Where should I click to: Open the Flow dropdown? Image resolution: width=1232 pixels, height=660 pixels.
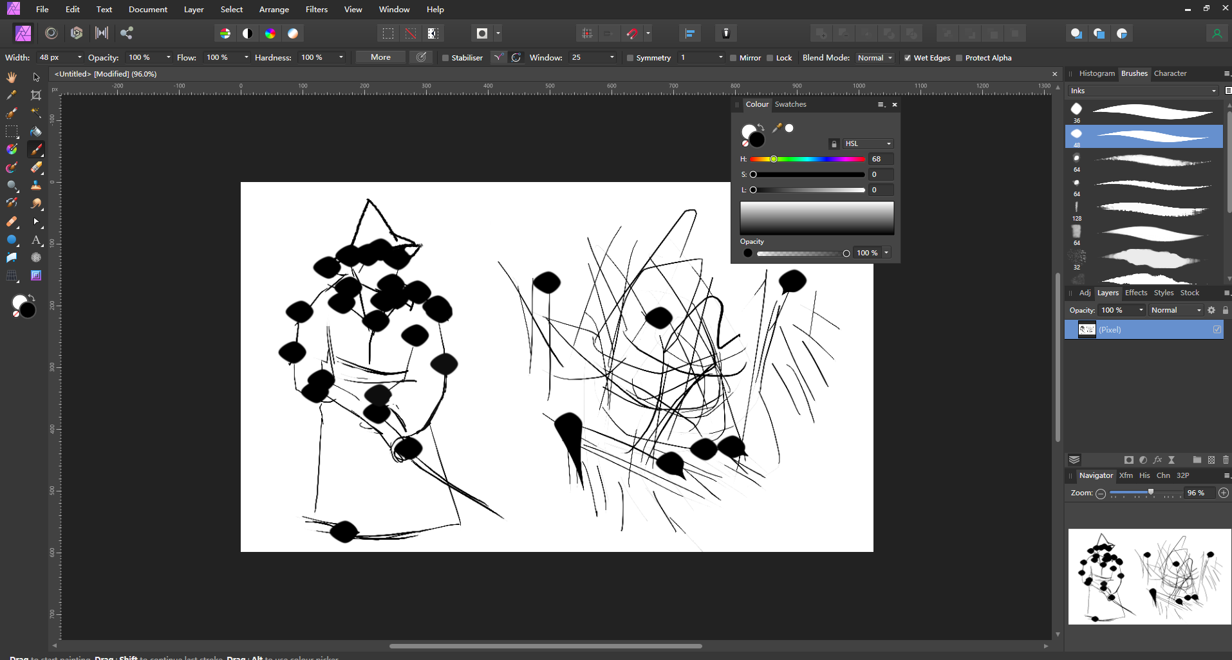(x=247, y=57)
